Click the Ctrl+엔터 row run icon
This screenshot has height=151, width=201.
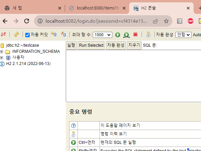pyautogui.click(x=74, y=143)
